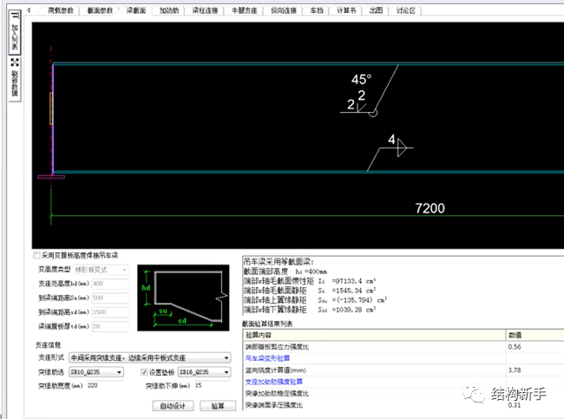The image size is (564, 419).
Task: Select the 端部腹板剪应力强度比 row
Action: pyautogui.click(x=403, y=347)
